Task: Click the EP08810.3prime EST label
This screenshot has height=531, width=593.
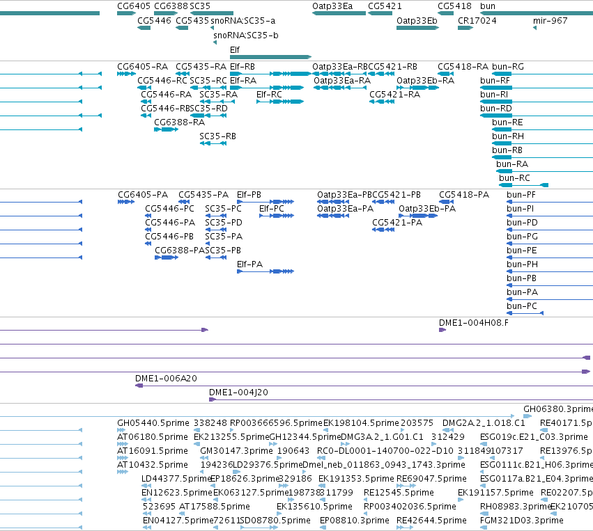Action: 355,521
